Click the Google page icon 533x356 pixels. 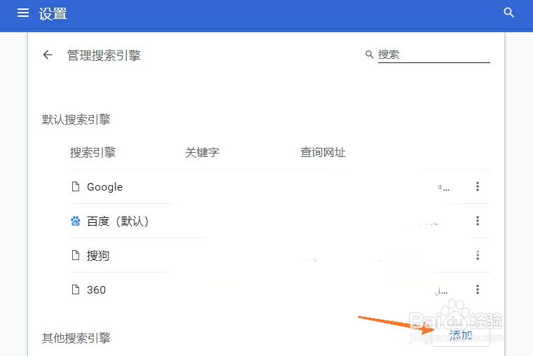(76, 186)
